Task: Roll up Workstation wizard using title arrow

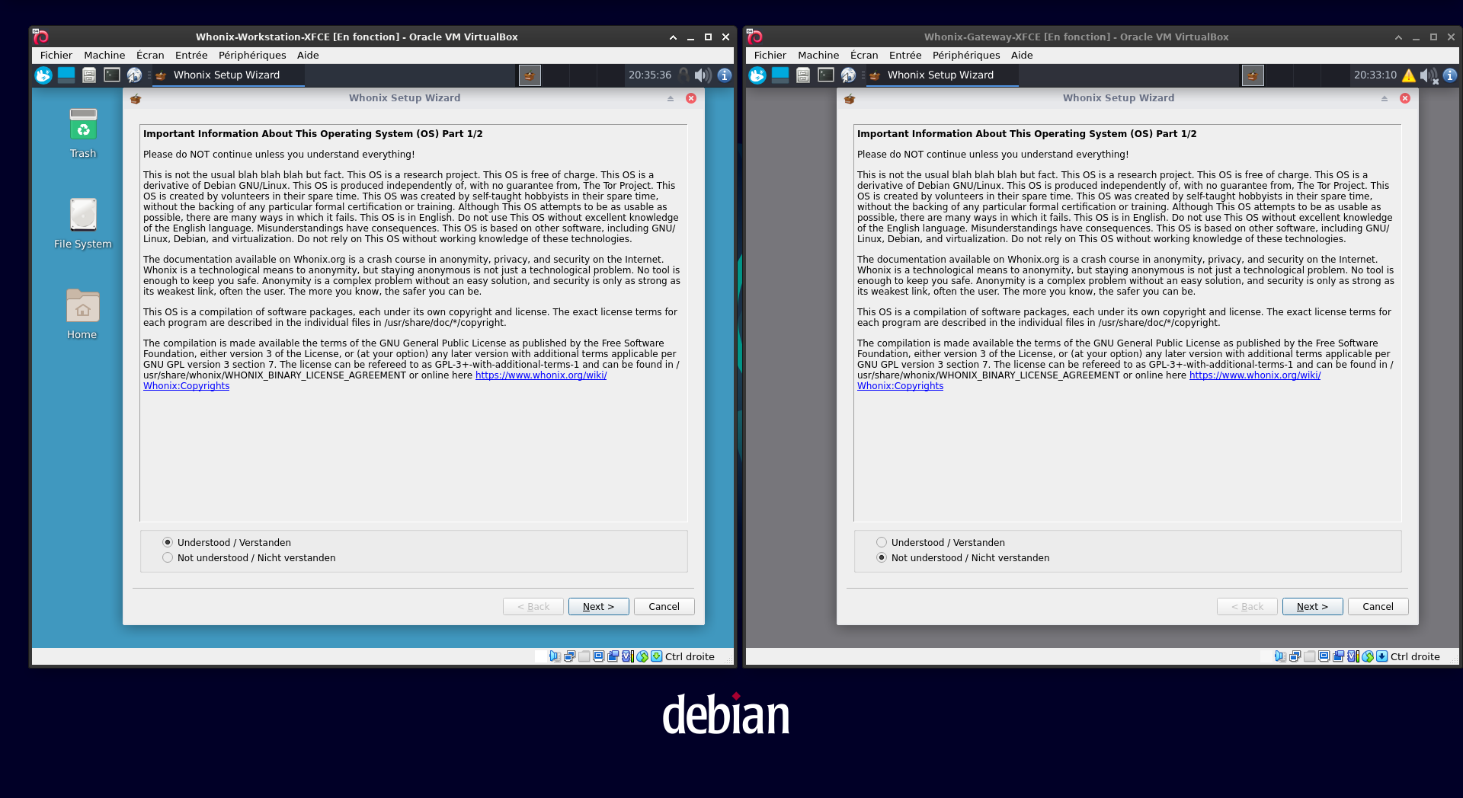Action: coord(671,98)
